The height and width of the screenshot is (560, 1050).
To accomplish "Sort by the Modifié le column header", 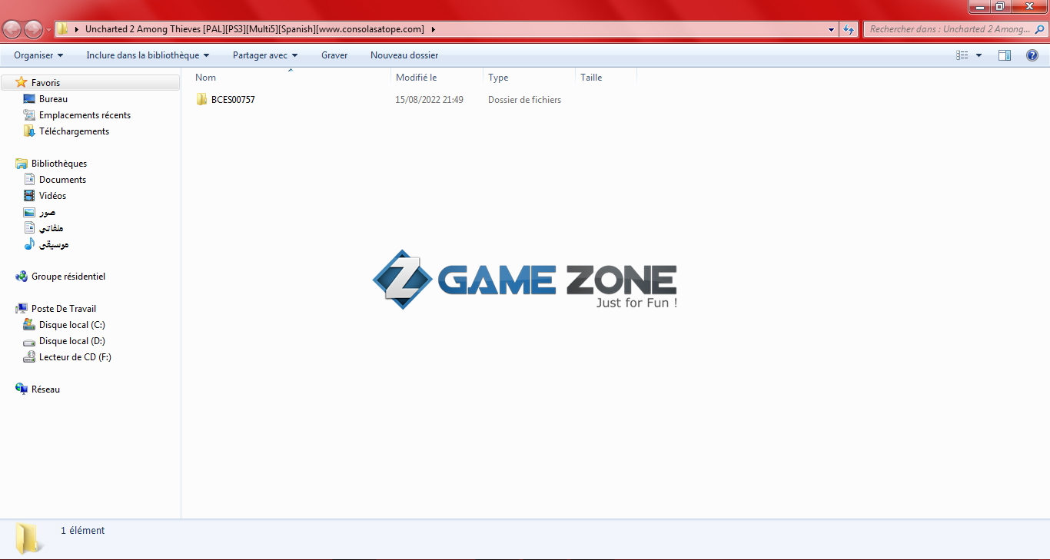I will pos(416,78).
